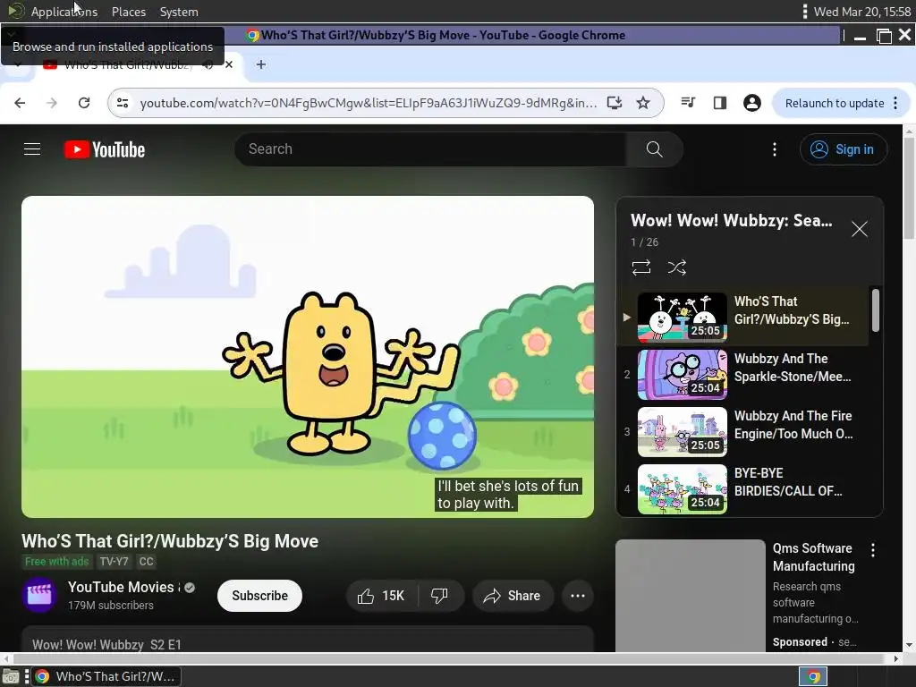Close the current Chrome tab
This screenshot has width=916, height=687.
229,64
